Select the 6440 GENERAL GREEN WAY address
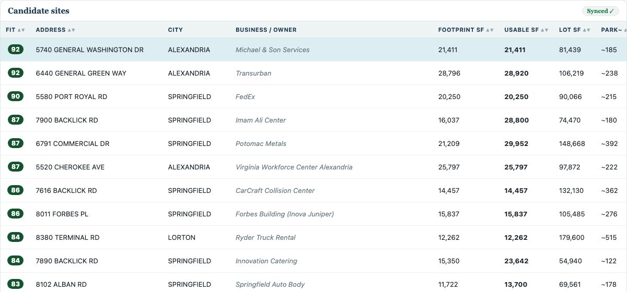627x292 pixels. pyautogui.click(x=81, y=74)
